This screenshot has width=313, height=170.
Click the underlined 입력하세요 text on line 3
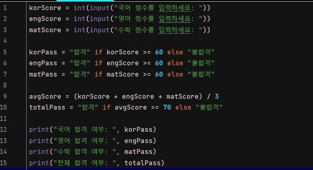coord(174,30)
